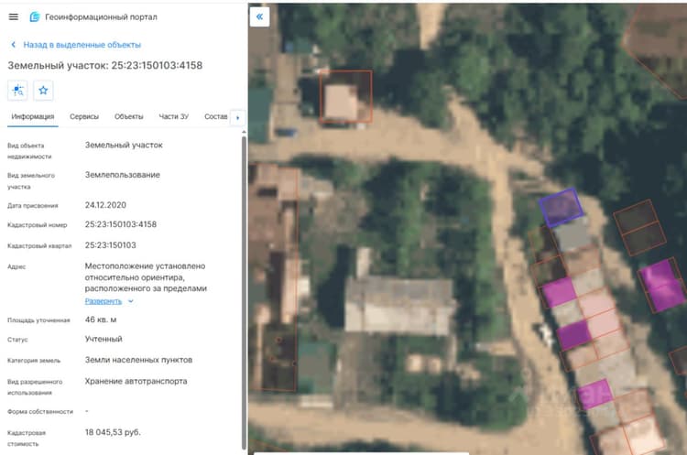
Task: Click the date value 24.12.2020
Action: coord(105,205)
